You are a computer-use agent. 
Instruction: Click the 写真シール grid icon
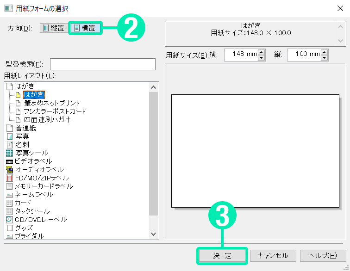(9, 153)
